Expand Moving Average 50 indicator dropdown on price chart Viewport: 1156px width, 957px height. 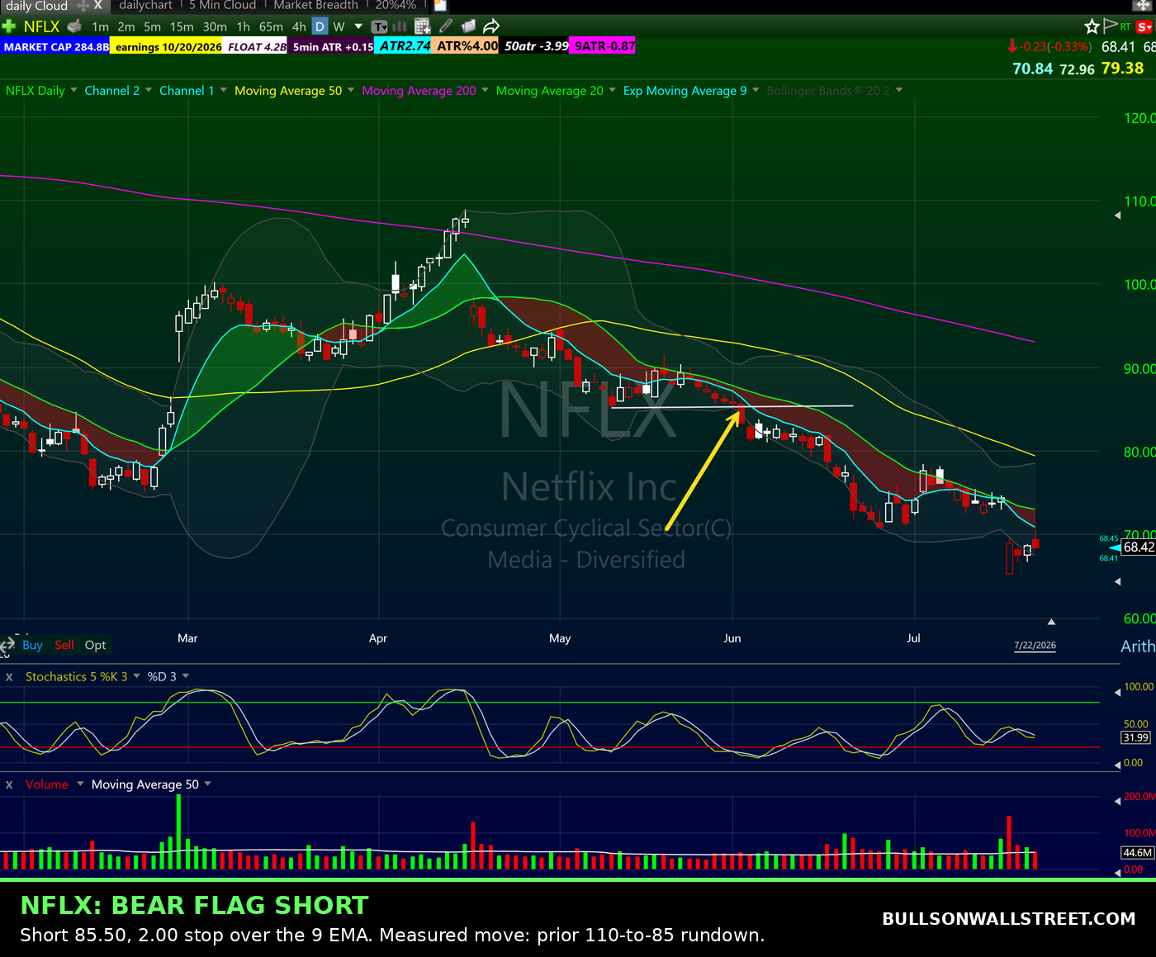(351, 90)
